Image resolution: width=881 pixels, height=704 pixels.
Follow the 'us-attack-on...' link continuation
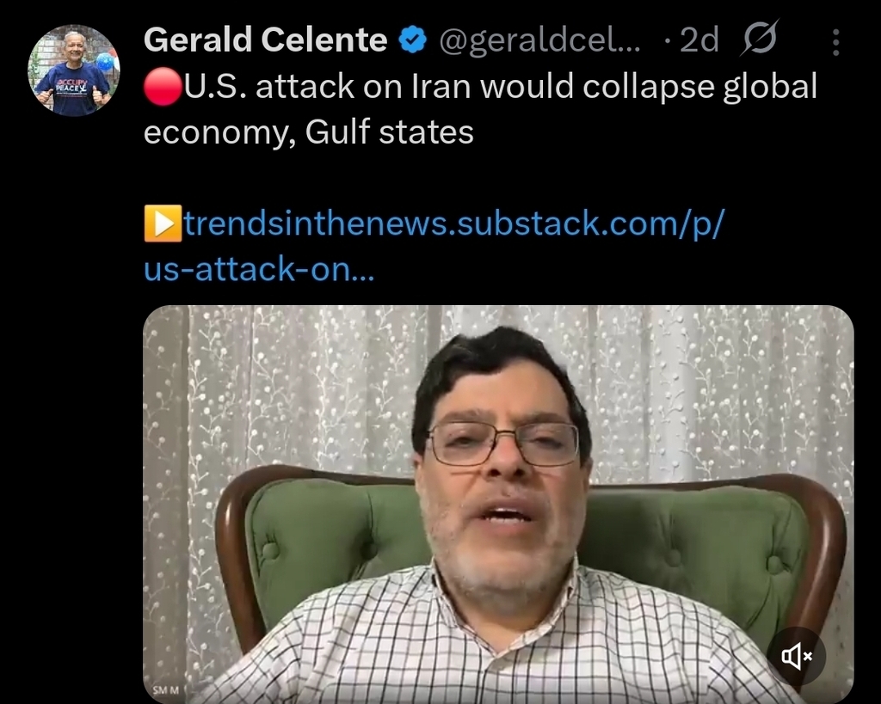(258, 268)
